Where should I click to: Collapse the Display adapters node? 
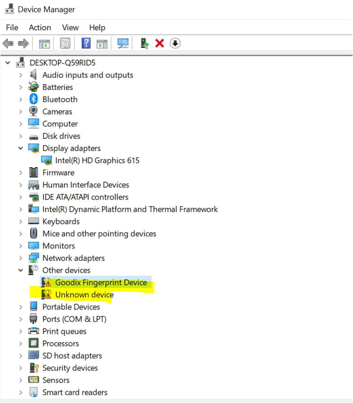click(21, 148)
